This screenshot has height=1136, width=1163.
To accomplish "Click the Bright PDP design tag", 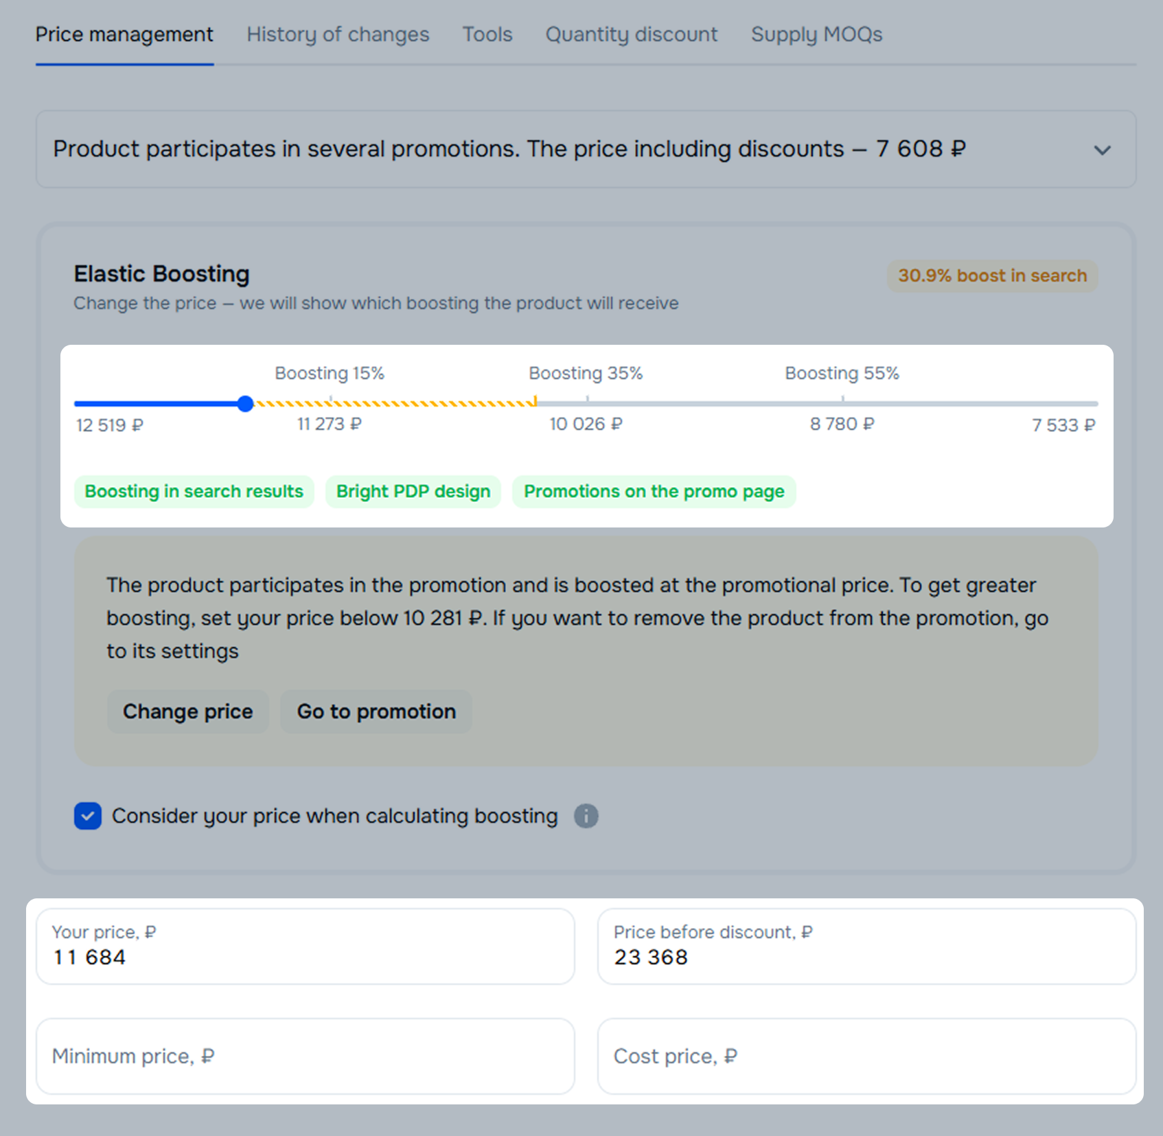I will point(413,492).
